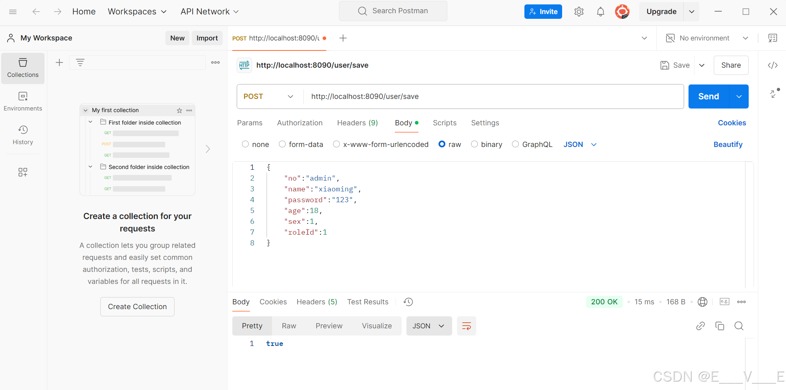Open the Test Results tab

pyautogui.click(x=368, y=302)
